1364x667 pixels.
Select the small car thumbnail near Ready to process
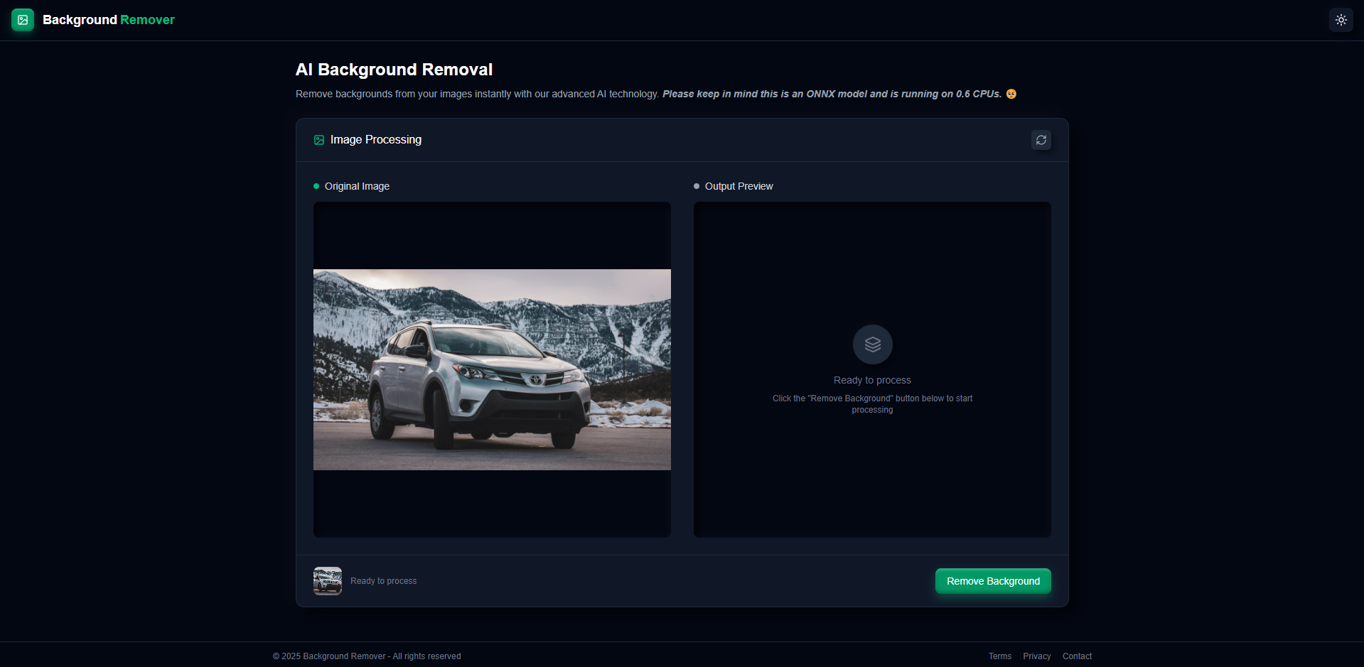point(327,580)
